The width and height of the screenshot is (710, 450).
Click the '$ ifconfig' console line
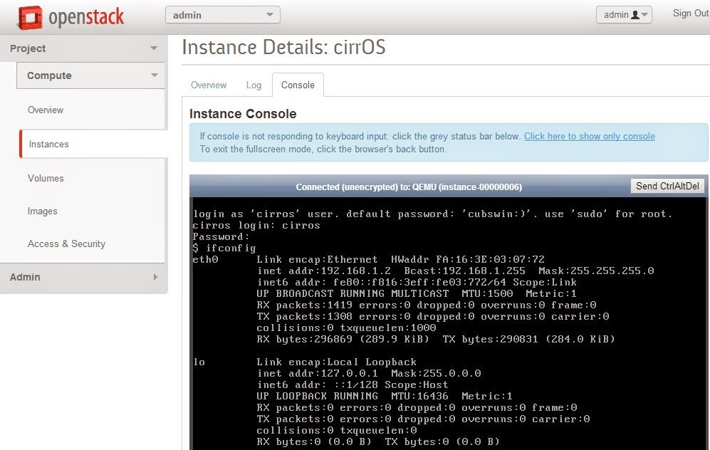tap(224, 248)
